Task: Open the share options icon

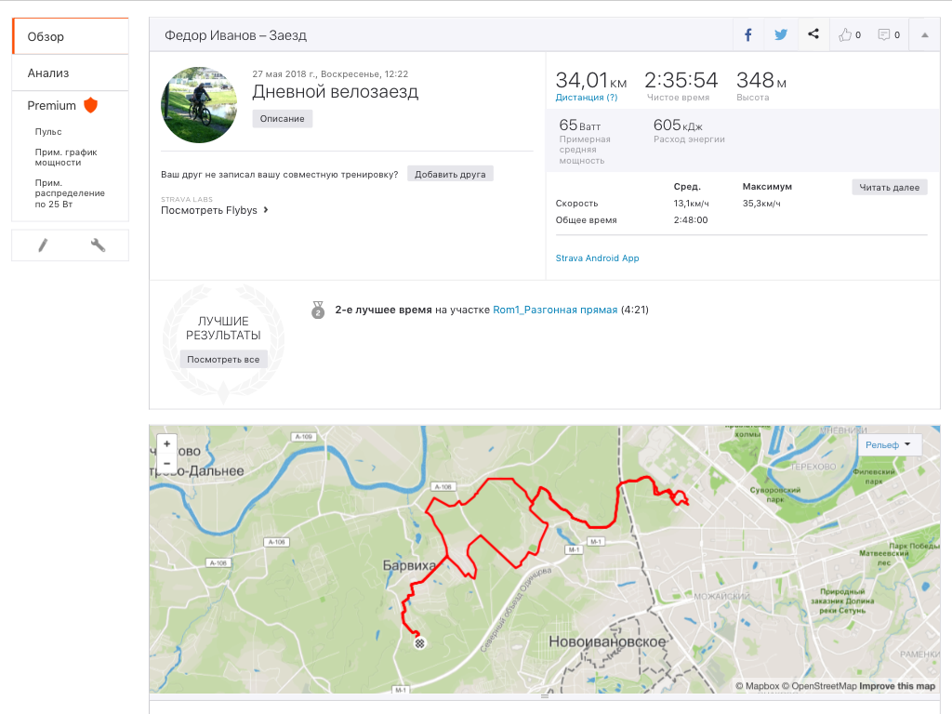Action: (x=813, y=35)
